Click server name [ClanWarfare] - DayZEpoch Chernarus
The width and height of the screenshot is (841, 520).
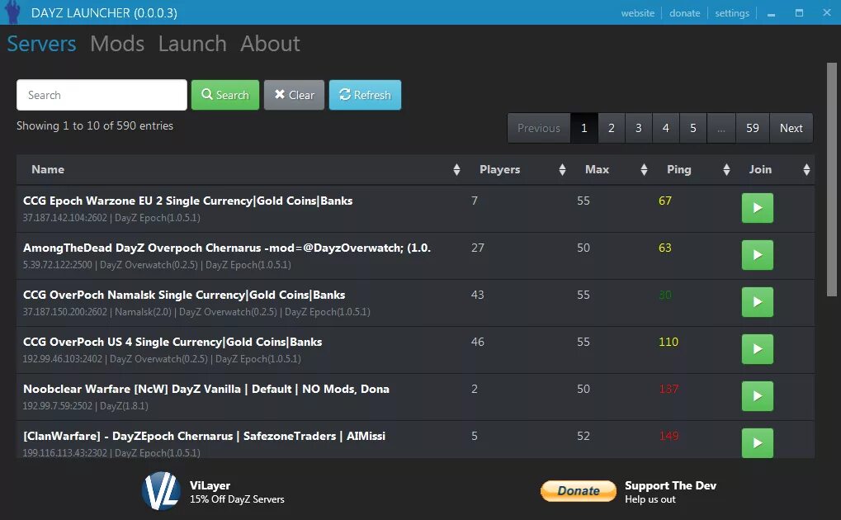[205, 437]
